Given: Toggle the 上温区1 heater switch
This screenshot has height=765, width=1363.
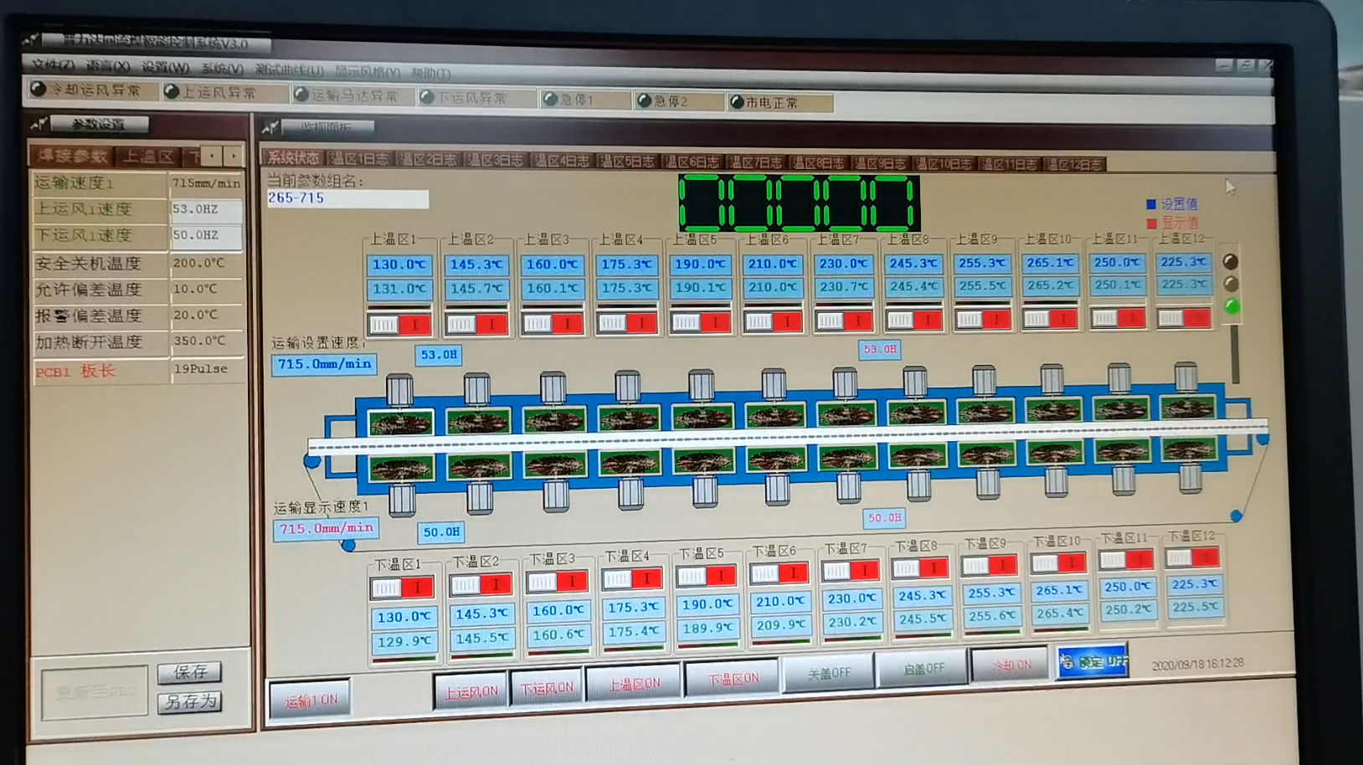Looking at the screenshot, I should pos(399,325).
